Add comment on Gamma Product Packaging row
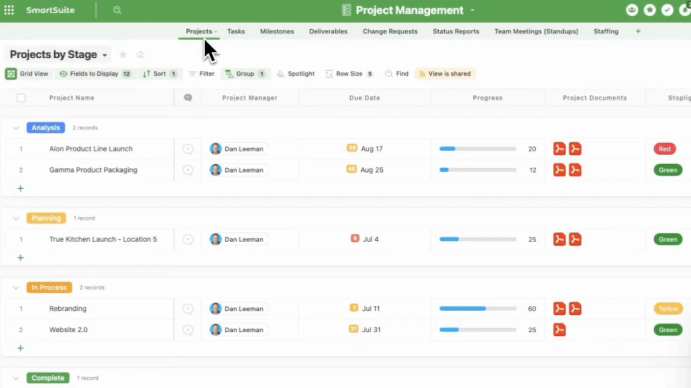 (188, 170)
